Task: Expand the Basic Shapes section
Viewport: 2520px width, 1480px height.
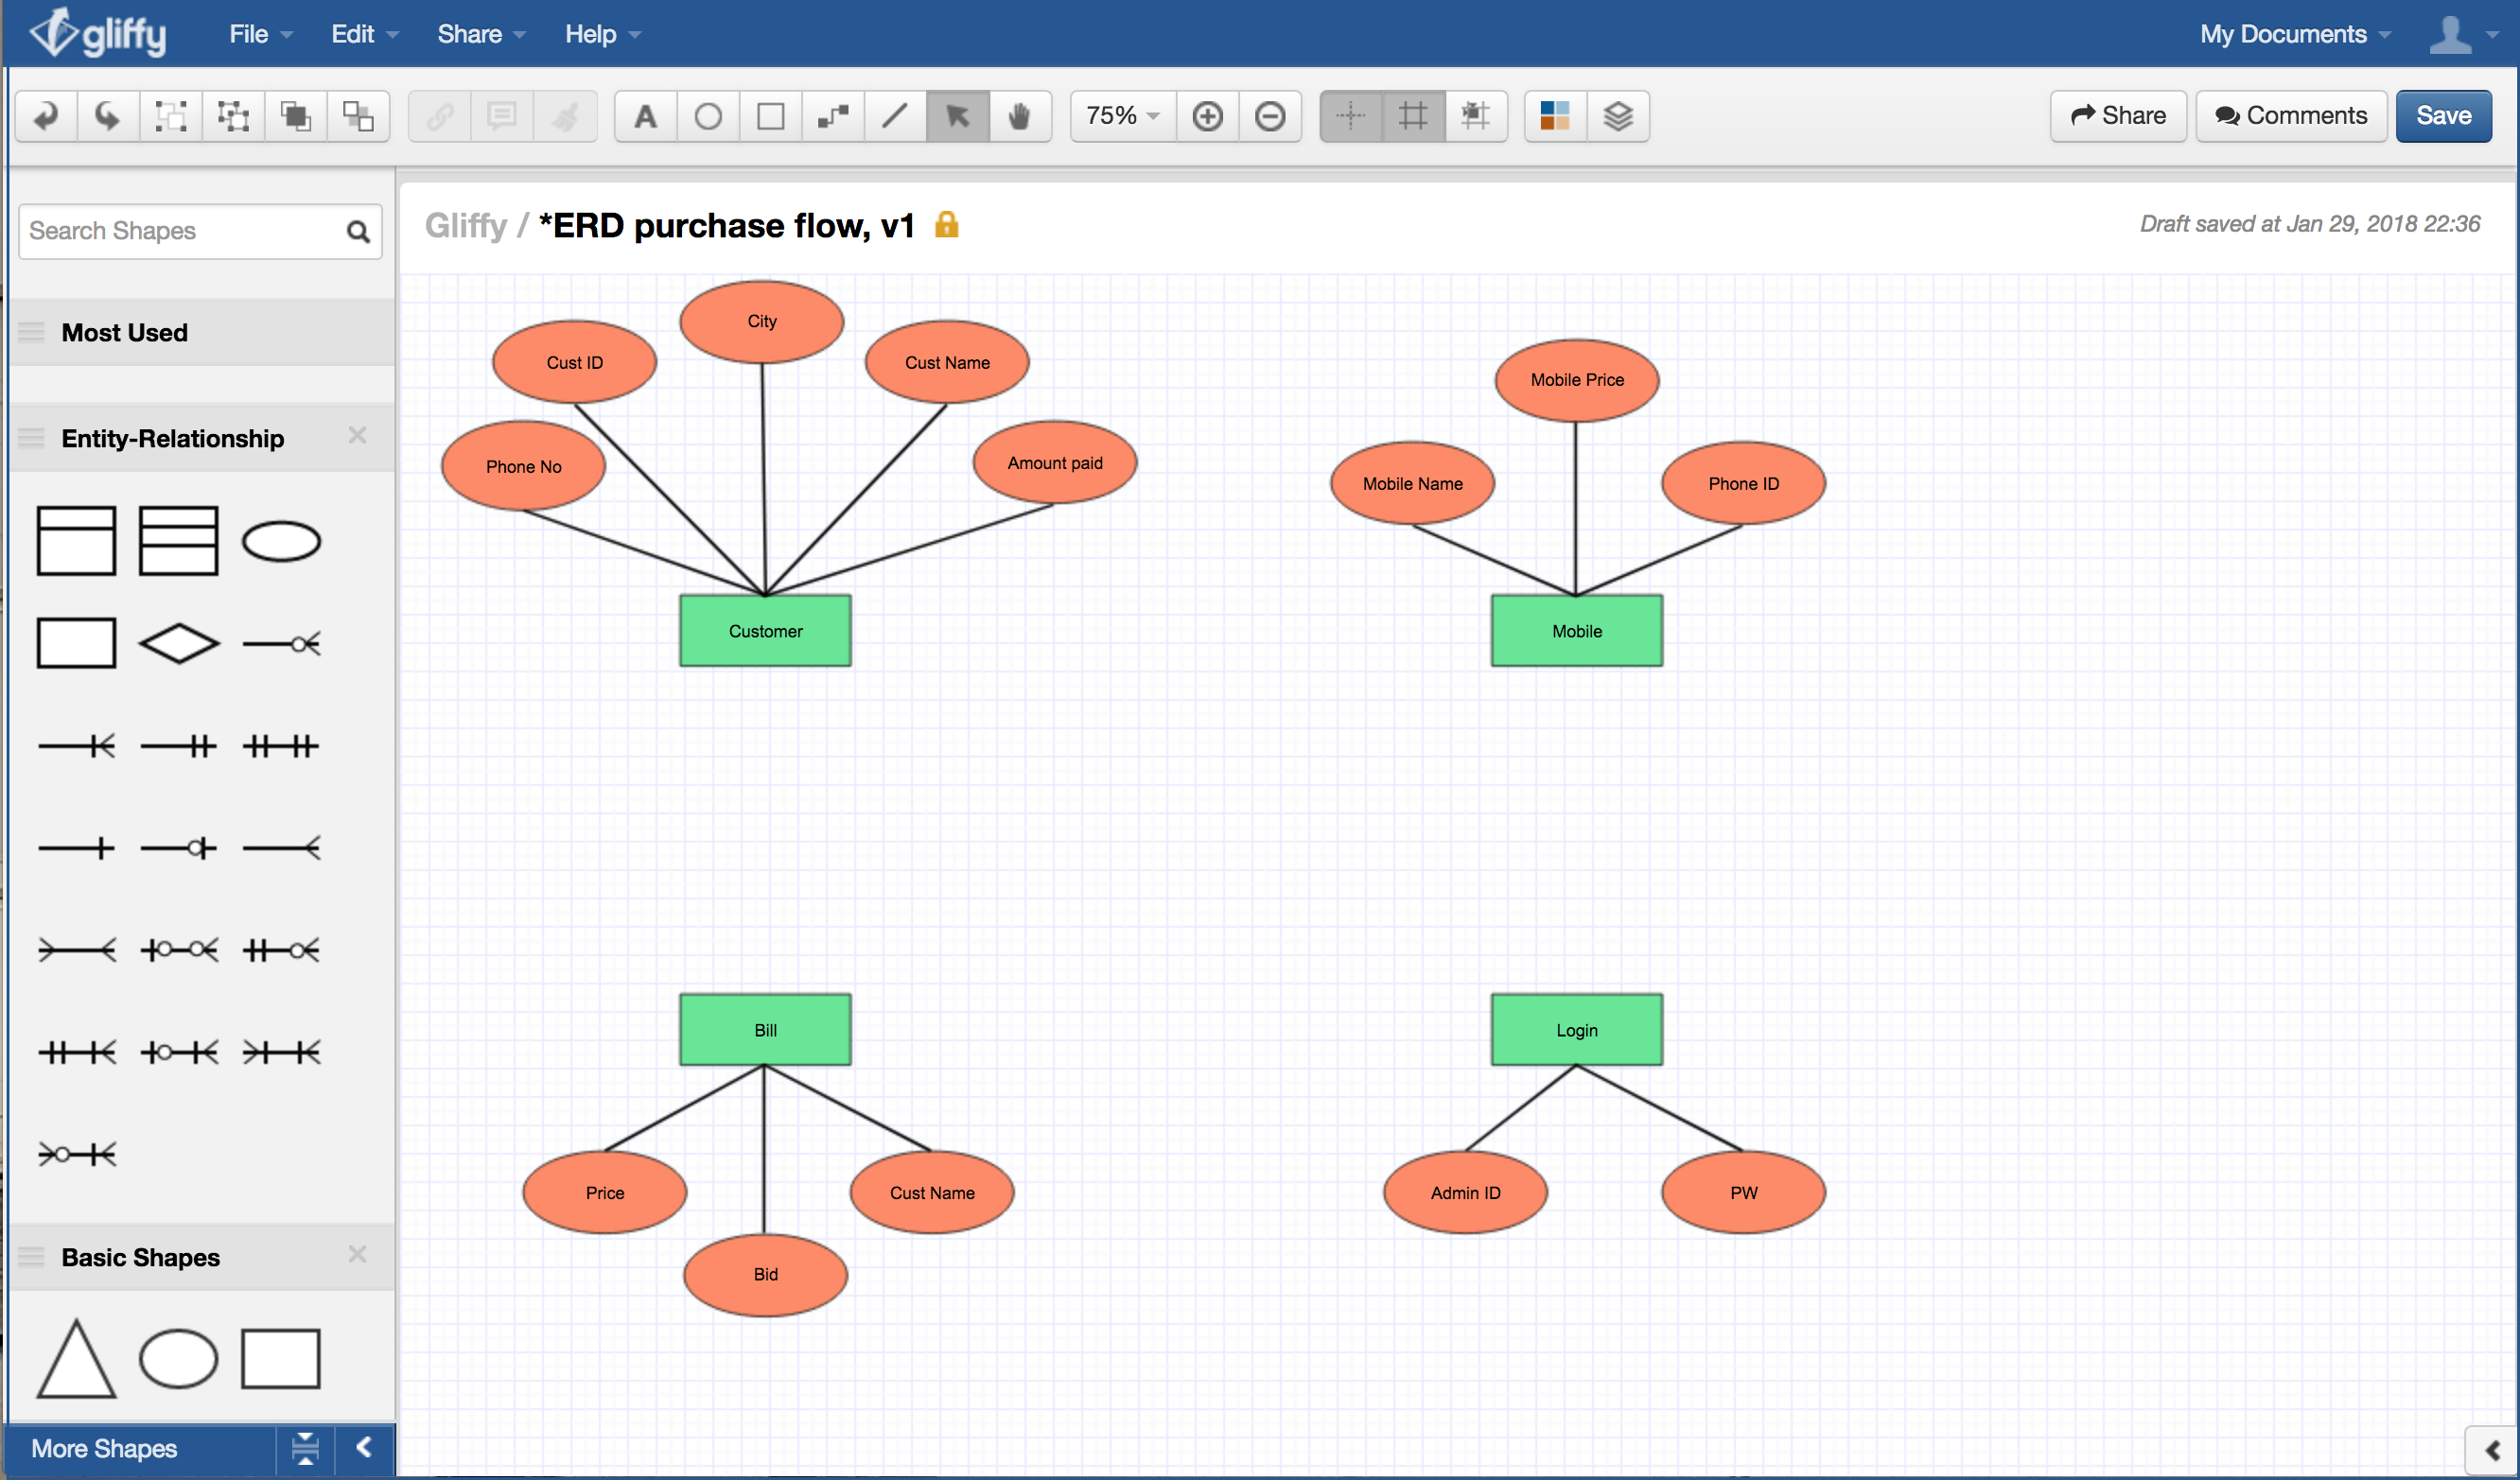Action: coord(141,1255)
